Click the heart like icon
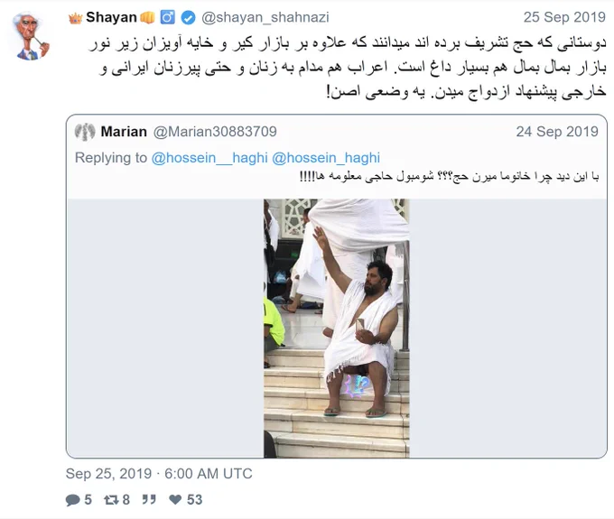Viewport: 614px width, 519px height. [x=175, y=499]
